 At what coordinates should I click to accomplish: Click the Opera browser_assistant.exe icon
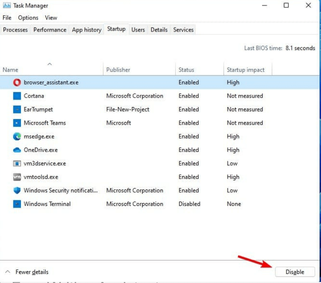click(16, 82)
